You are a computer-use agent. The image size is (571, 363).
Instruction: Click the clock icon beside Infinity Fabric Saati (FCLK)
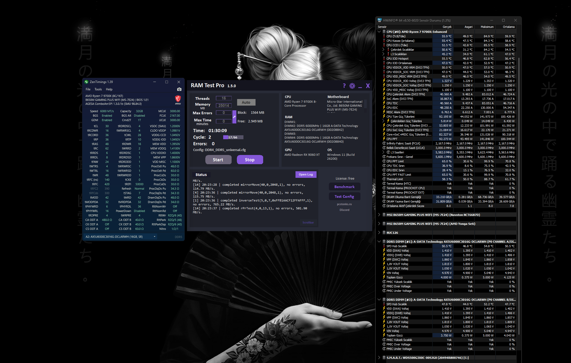tap(384, 143)
